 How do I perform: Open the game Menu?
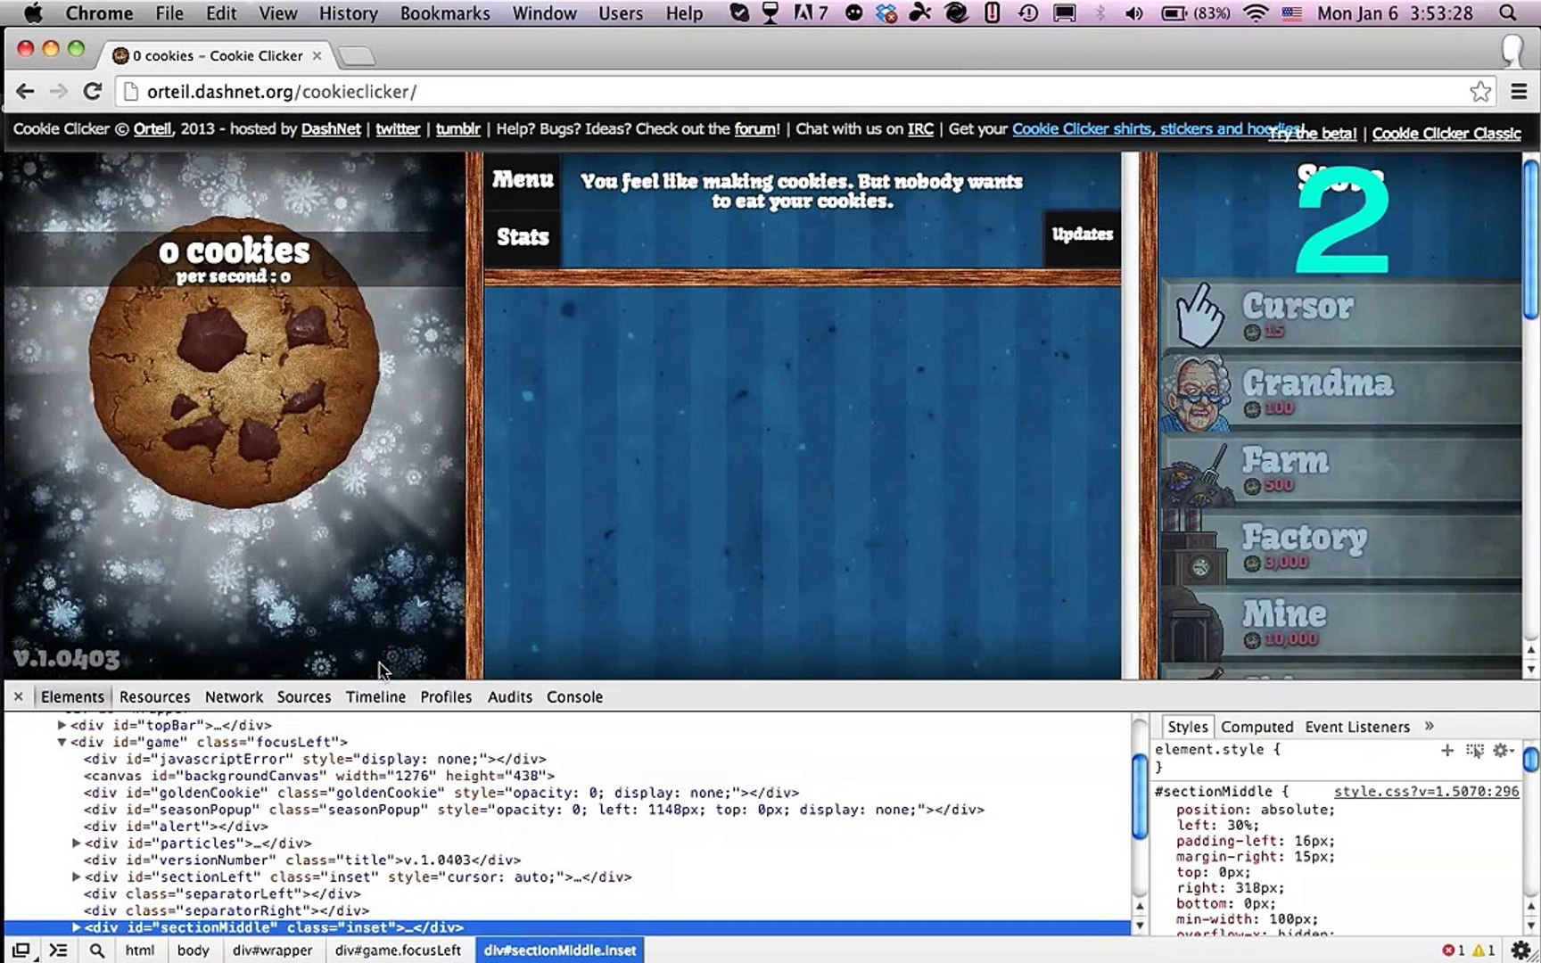click(523, 180)
